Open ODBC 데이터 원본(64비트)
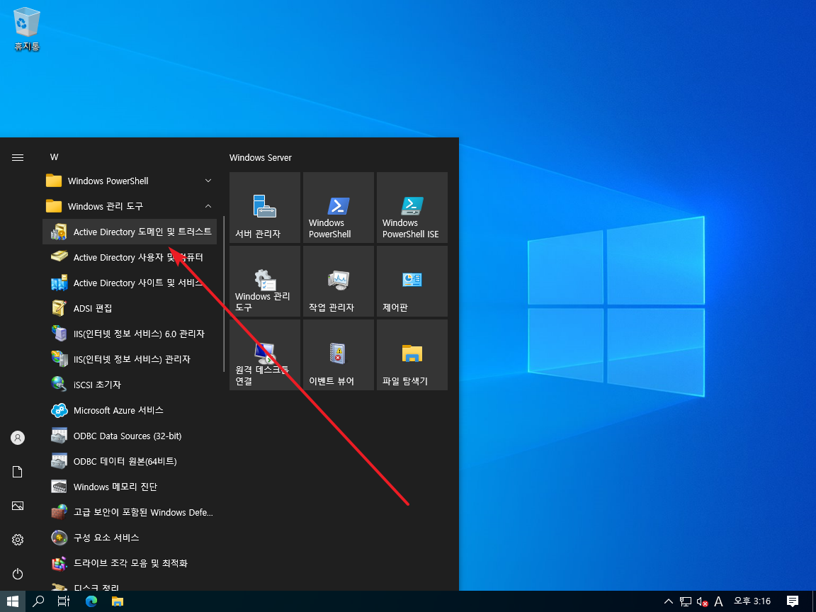This screenshot has width=816, height=612. point(130,462)
